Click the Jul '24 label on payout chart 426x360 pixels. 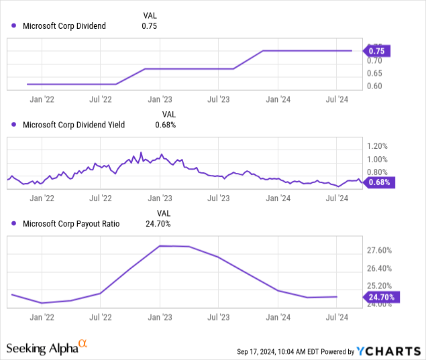coord(336,316)
